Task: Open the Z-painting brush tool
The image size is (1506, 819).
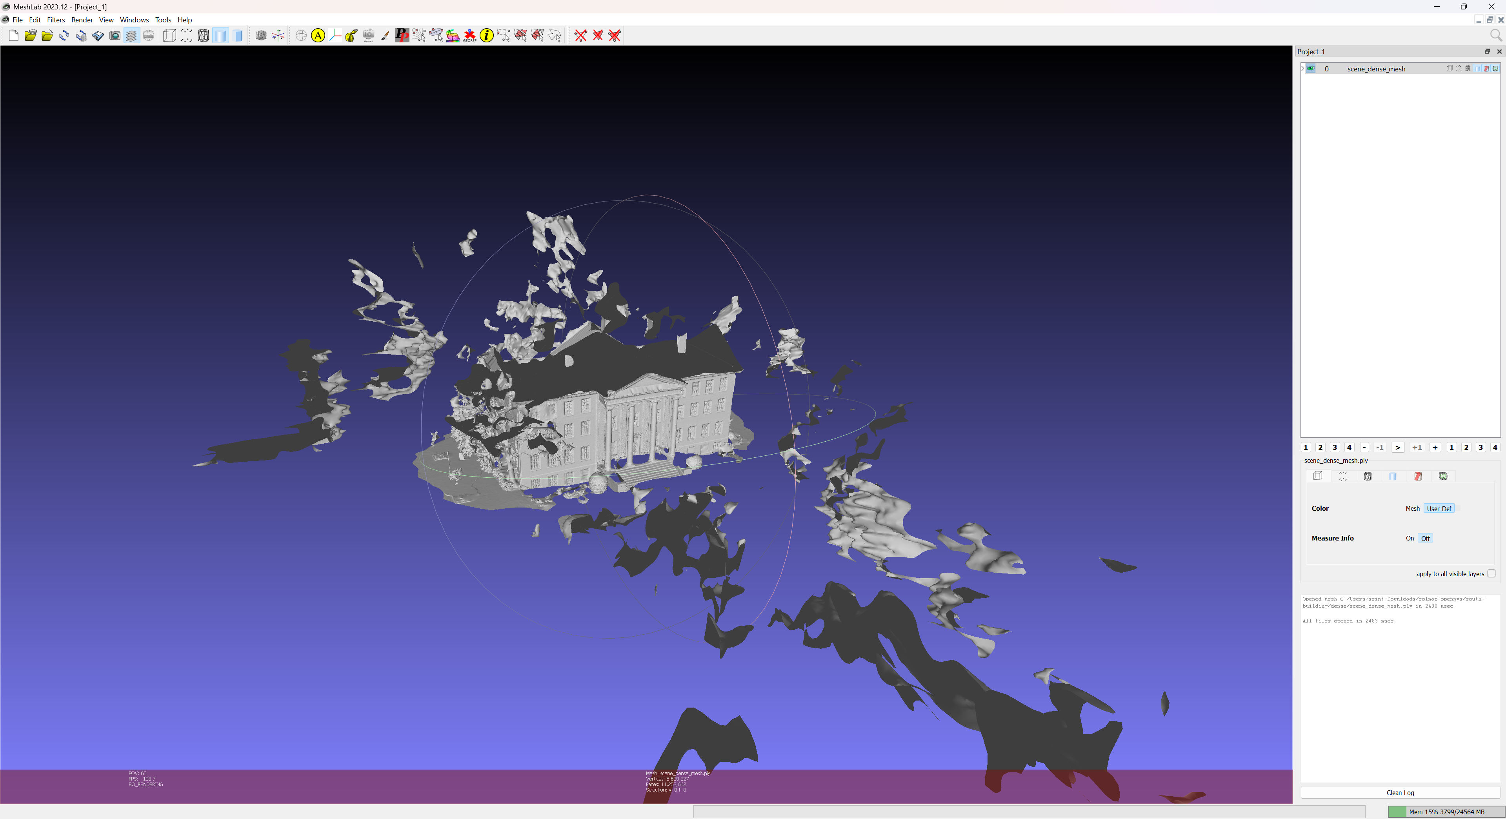Action: point(385,36)
